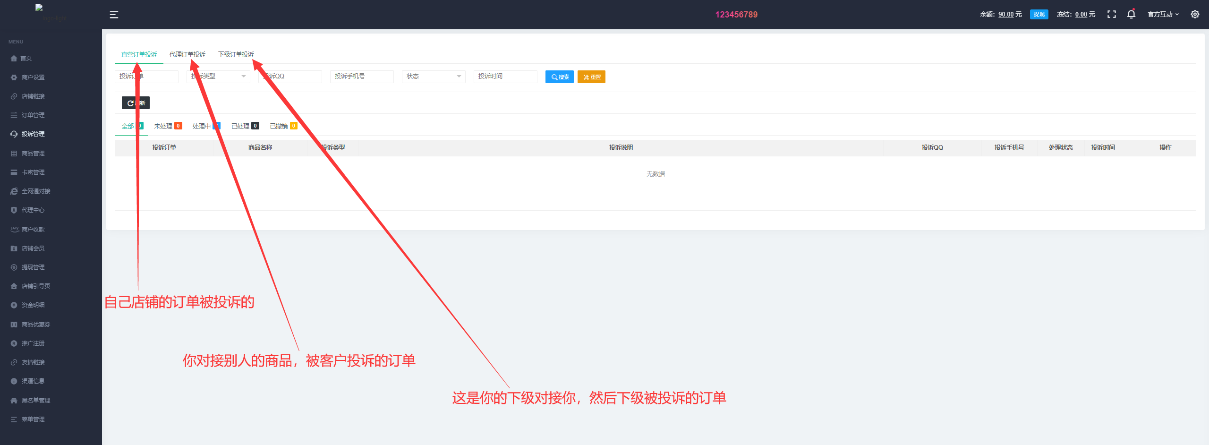Open 菜单管理 menu icon in sidebar
The height and width of the screenshot is (445, 1209).
coord(14,419)
